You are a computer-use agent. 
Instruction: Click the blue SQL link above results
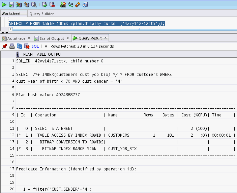coord(35,46)
